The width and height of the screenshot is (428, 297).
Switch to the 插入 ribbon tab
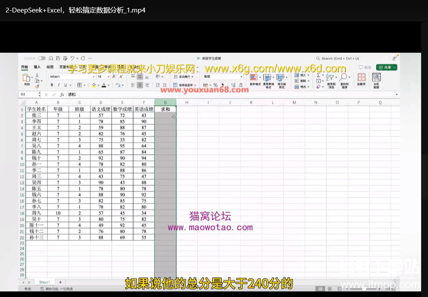[37, 67]
